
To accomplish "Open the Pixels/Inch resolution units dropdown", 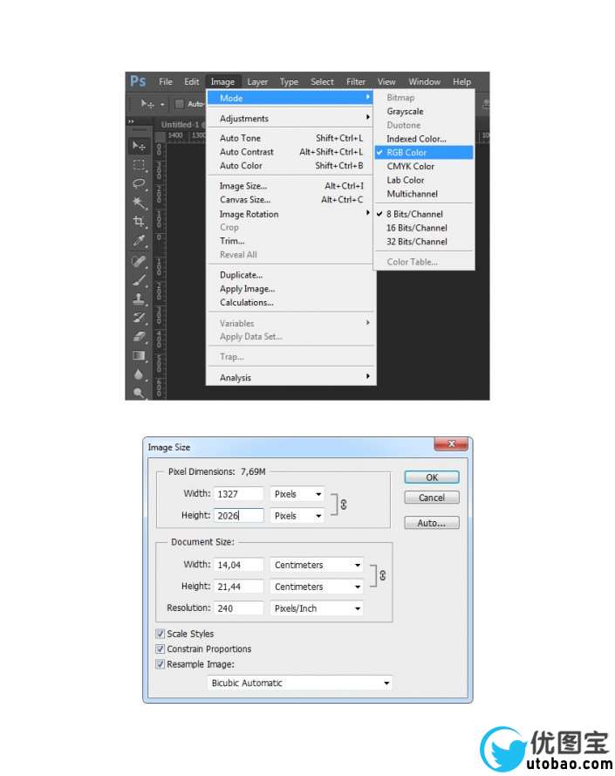I will [317, 608].
